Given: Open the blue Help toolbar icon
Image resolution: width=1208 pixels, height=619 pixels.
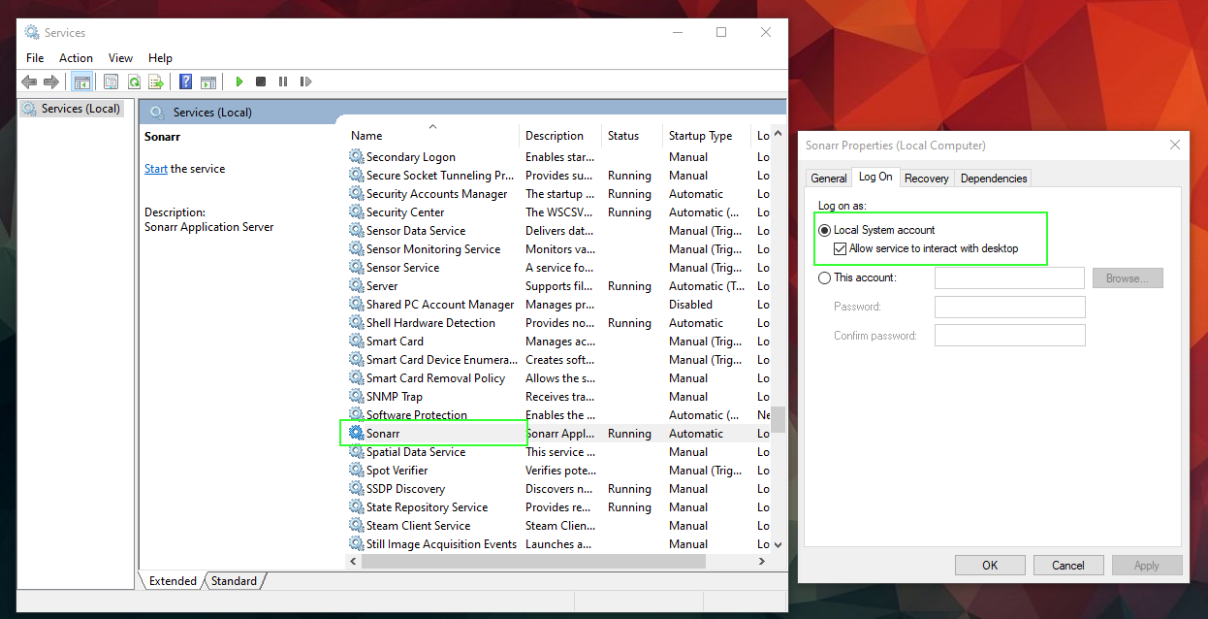Looking at the screenshot, I should (x=185, y=82).
